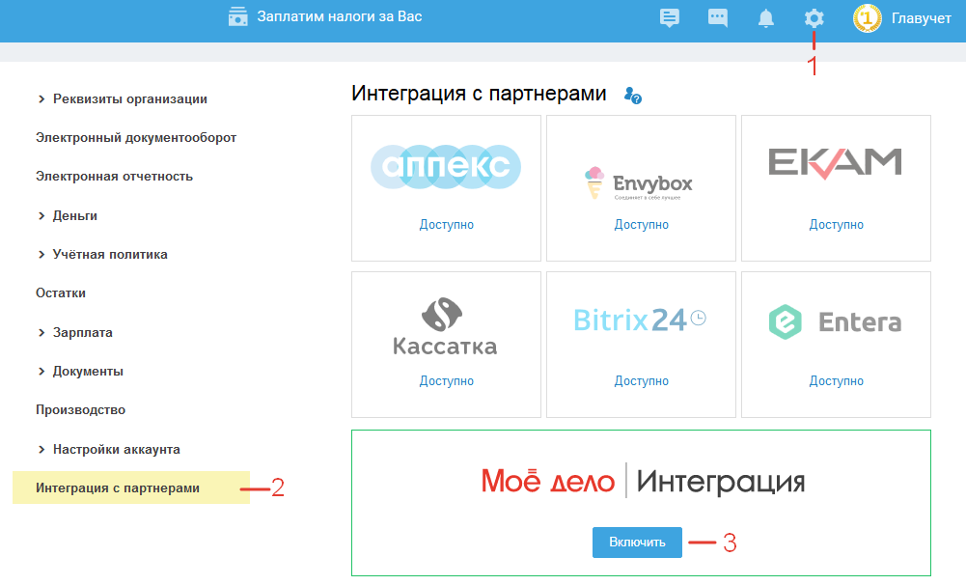Select Интеграция с партнерами sidebar item

[130, 487]
